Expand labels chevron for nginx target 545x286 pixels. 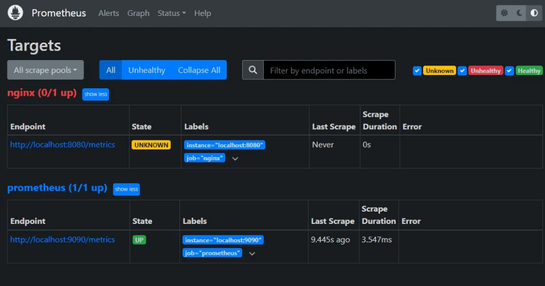pos(235,158)
